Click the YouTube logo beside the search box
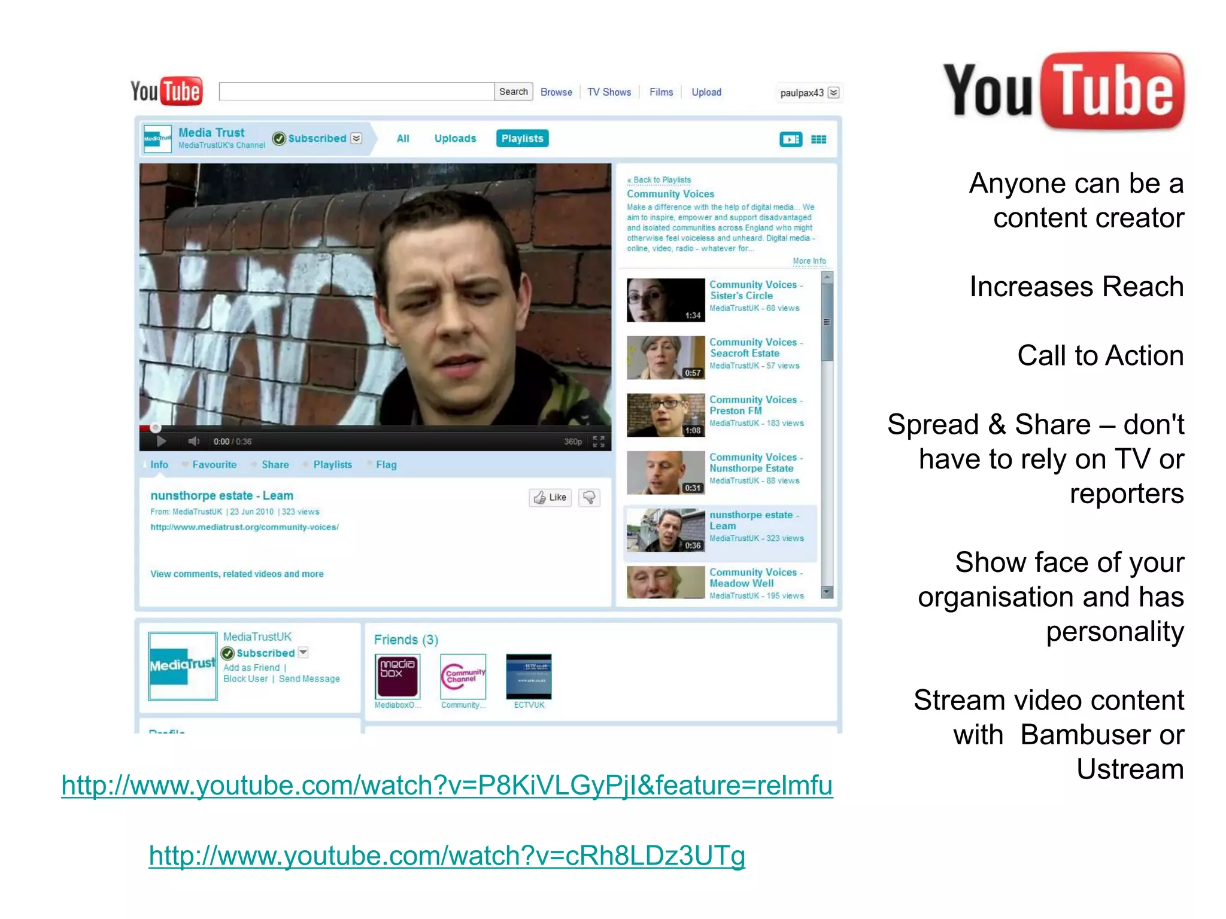Image resolution: width=1226 pixels, height=919 pixels. [166, 92]
